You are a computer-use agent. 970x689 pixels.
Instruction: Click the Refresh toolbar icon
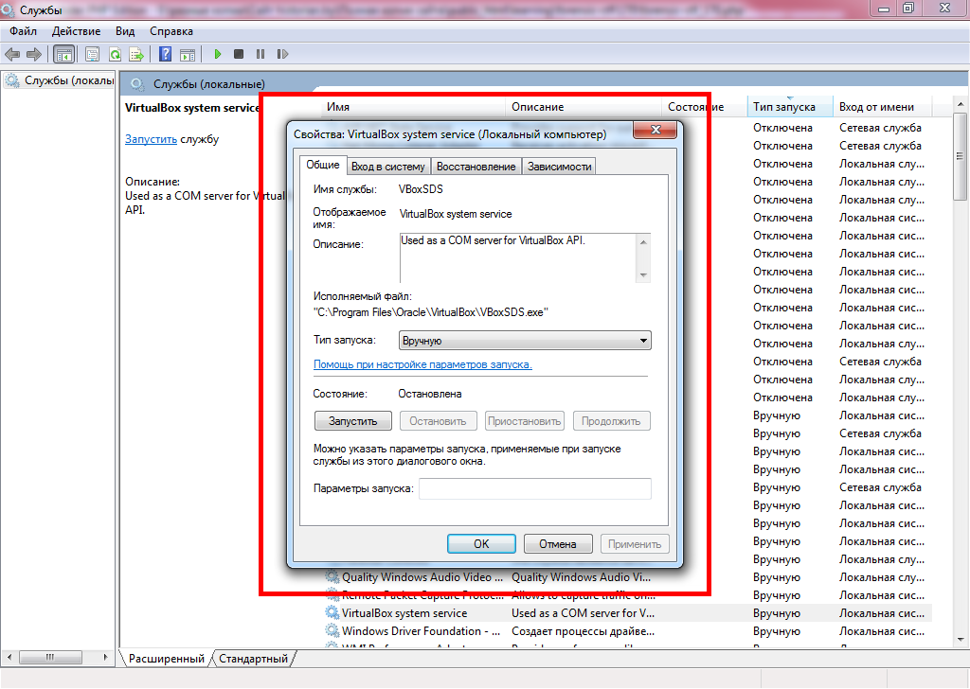[x=115, y=55]
